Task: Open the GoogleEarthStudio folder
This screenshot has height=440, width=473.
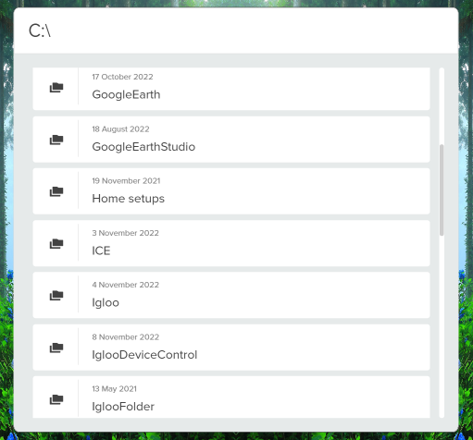Action: pos(231,140)
